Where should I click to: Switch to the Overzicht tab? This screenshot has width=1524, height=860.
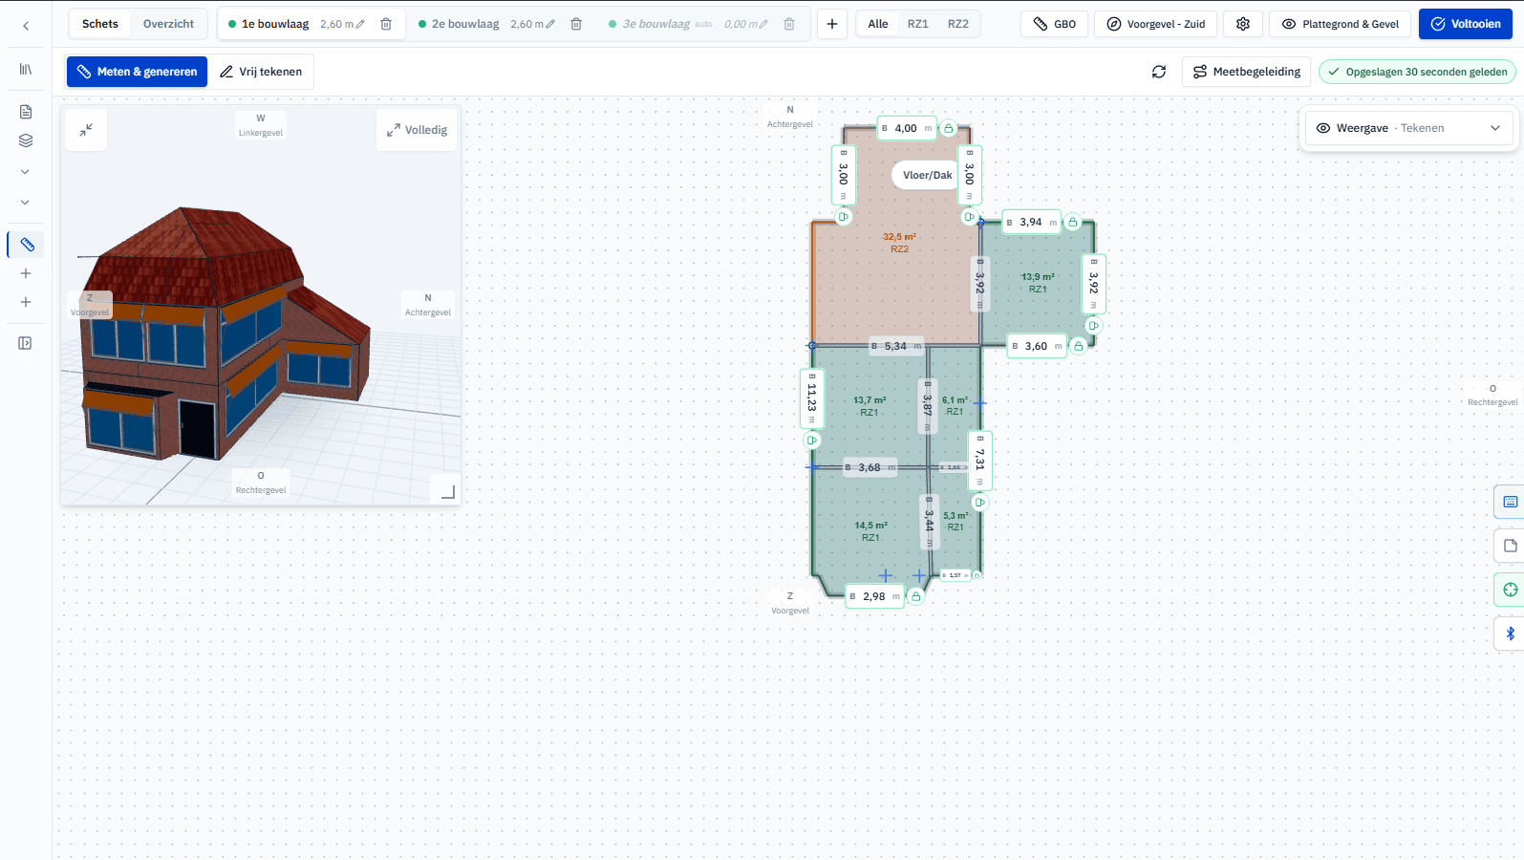tap(168, 24)
